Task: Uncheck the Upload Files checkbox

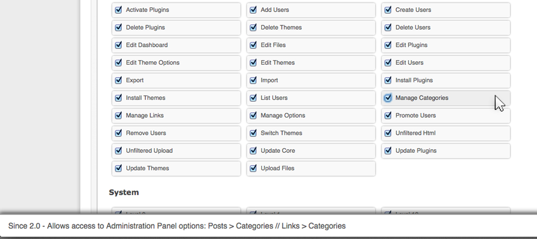Action: pyautogui.click(x=254, y=168)
